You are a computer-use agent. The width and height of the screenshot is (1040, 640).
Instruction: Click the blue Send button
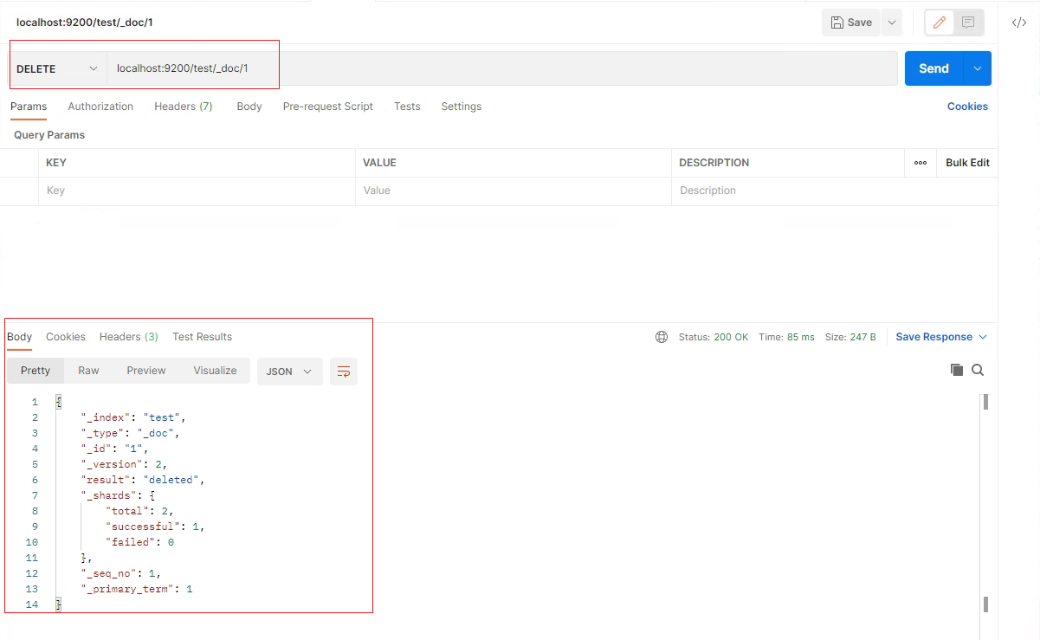pyautogui.click(x=933, y=68)
